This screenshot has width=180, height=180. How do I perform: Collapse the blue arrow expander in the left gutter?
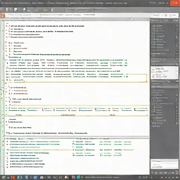coord(7,56)
